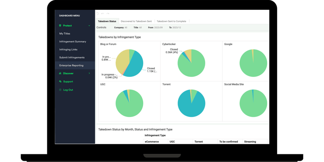The height and width of the screenshot is (162, 324).
Task: Open the Company filter dropdown
Action: pos(121,27)
